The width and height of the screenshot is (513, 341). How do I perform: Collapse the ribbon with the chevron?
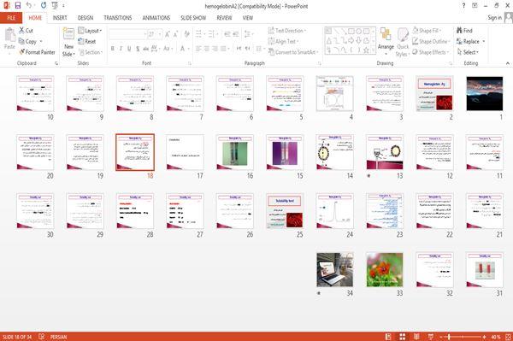point(508,63)
